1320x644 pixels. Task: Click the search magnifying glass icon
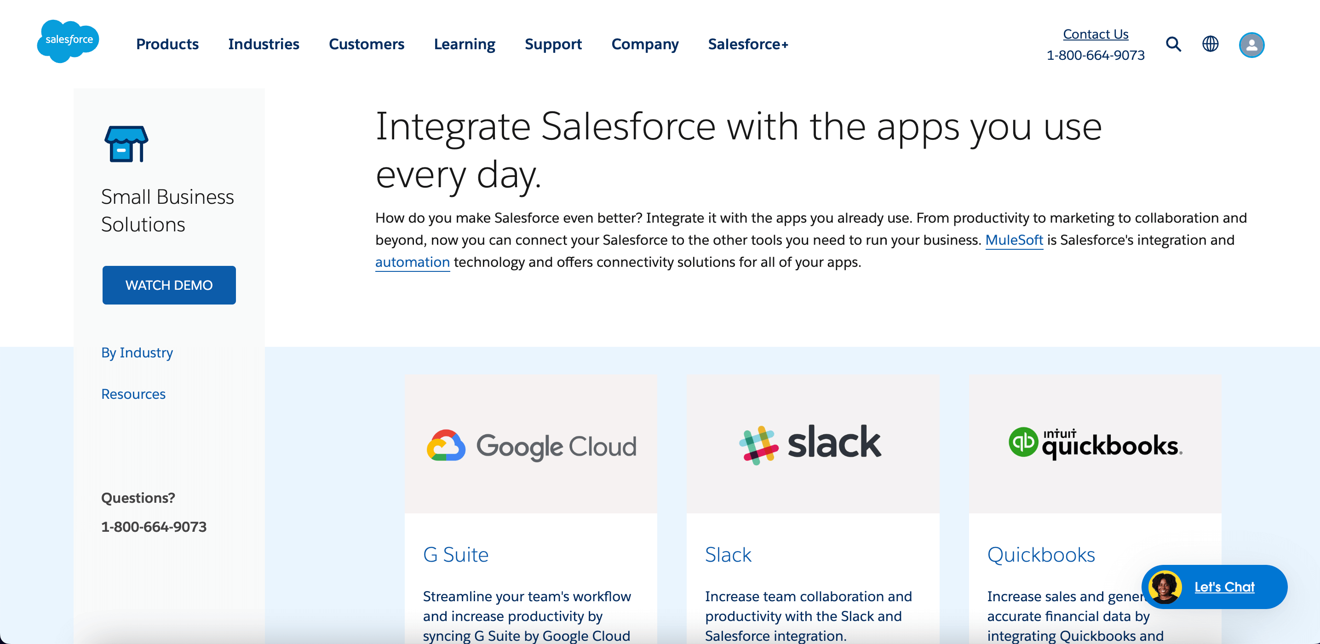point(1174,45)
